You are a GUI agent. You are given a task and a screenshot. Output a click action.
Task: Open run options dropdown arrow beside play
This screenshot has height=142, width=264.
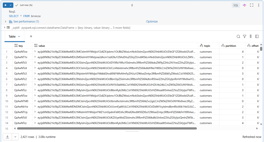(11, 5)
